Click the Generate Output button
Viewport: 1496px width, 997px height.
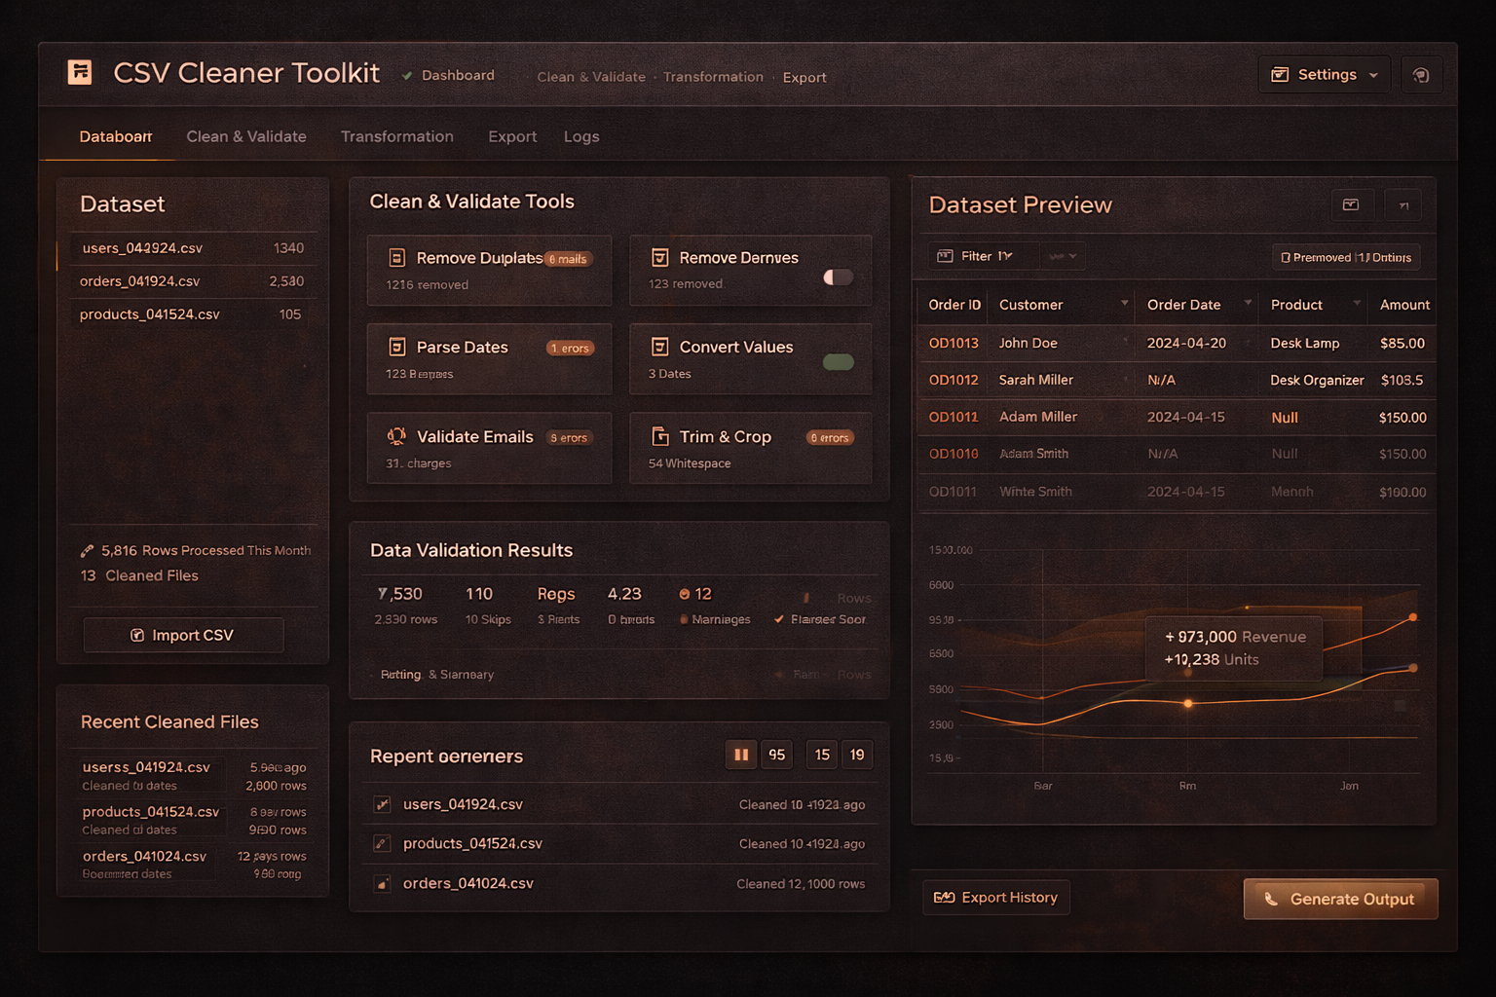(x=1340, y=899)
